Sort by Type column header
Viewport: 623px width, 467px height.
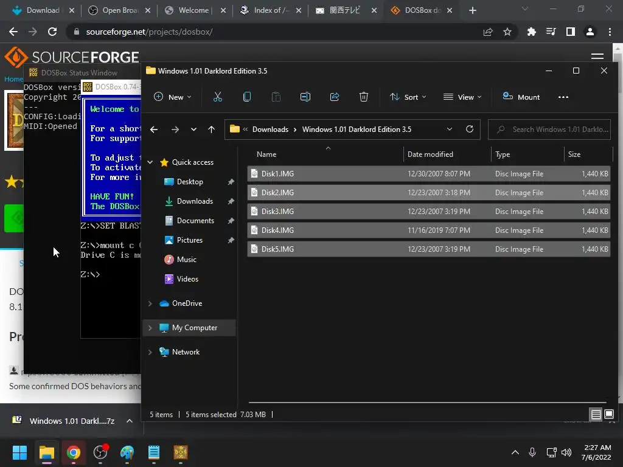click(502, 154)
